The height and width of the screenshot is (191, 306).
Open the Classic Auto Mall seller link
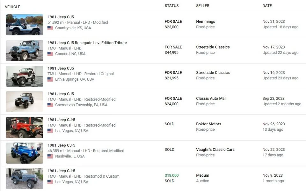211,99
